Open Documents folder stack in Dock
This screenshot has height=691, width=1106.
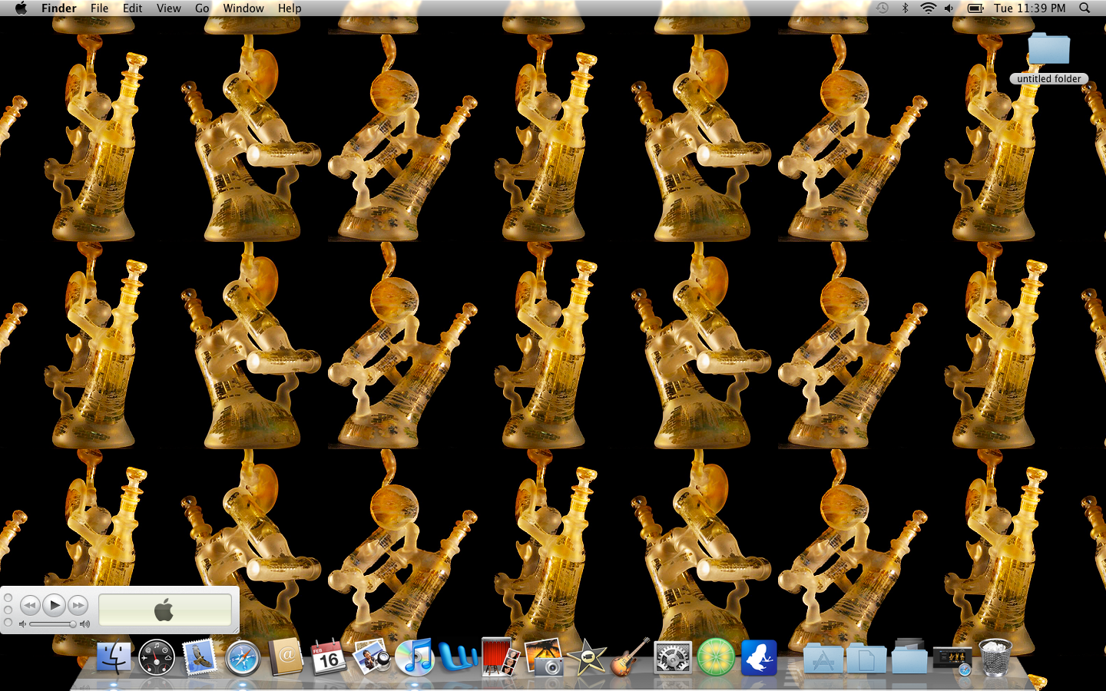pos(866,660)
